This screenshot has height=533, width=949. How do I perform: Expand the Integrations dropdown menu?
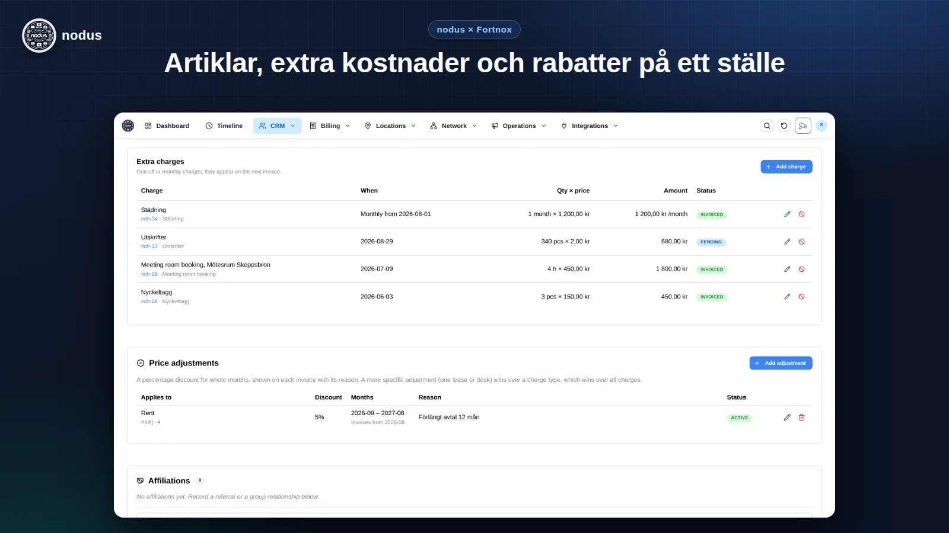coord(589,126)
